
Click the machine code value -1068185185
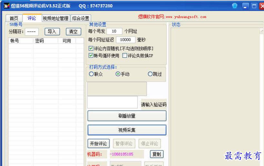122,154
